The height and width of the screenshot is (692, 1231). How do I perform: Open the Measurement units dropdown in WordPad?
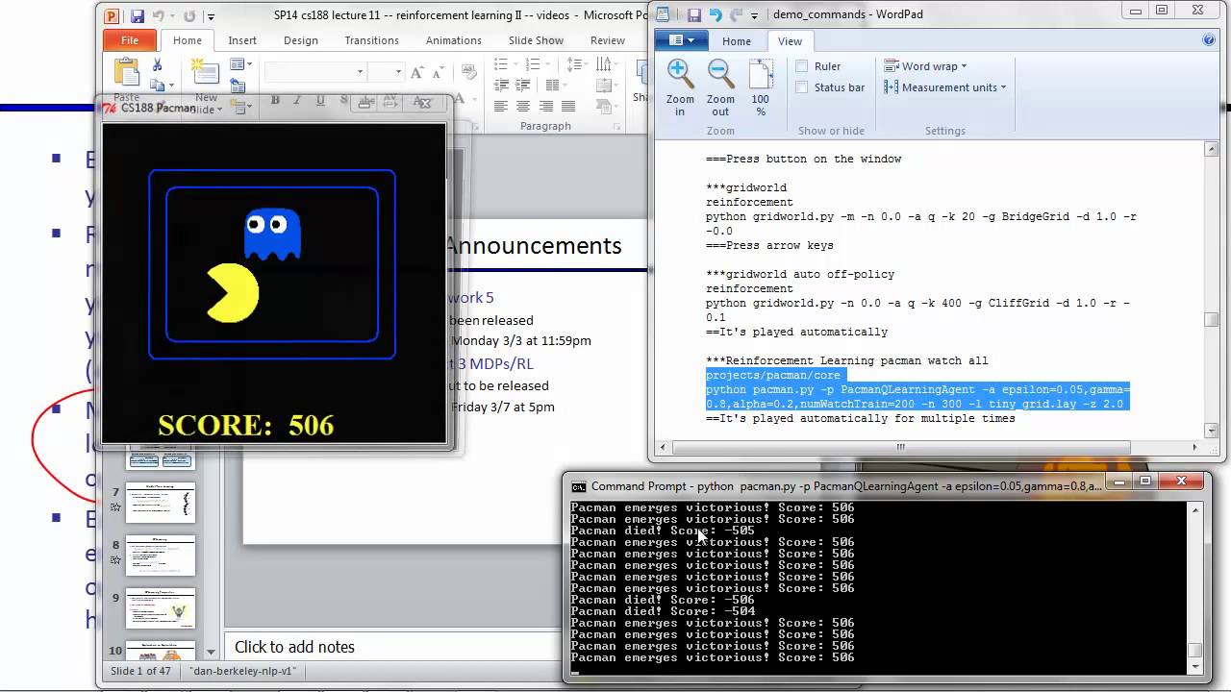click(x=945, y=87)
